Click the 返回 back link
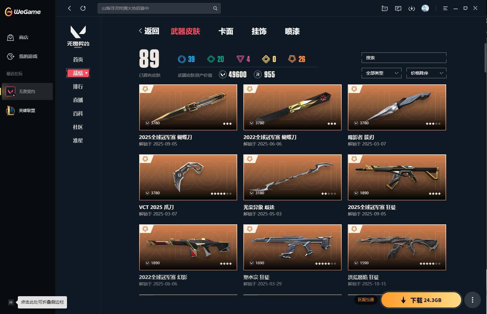 point(149,31)
